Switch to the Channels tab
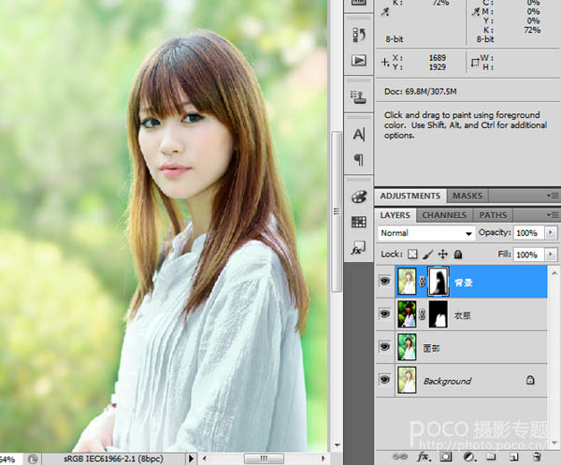Screen dimensions: 561x465 [x=444, y=215]
